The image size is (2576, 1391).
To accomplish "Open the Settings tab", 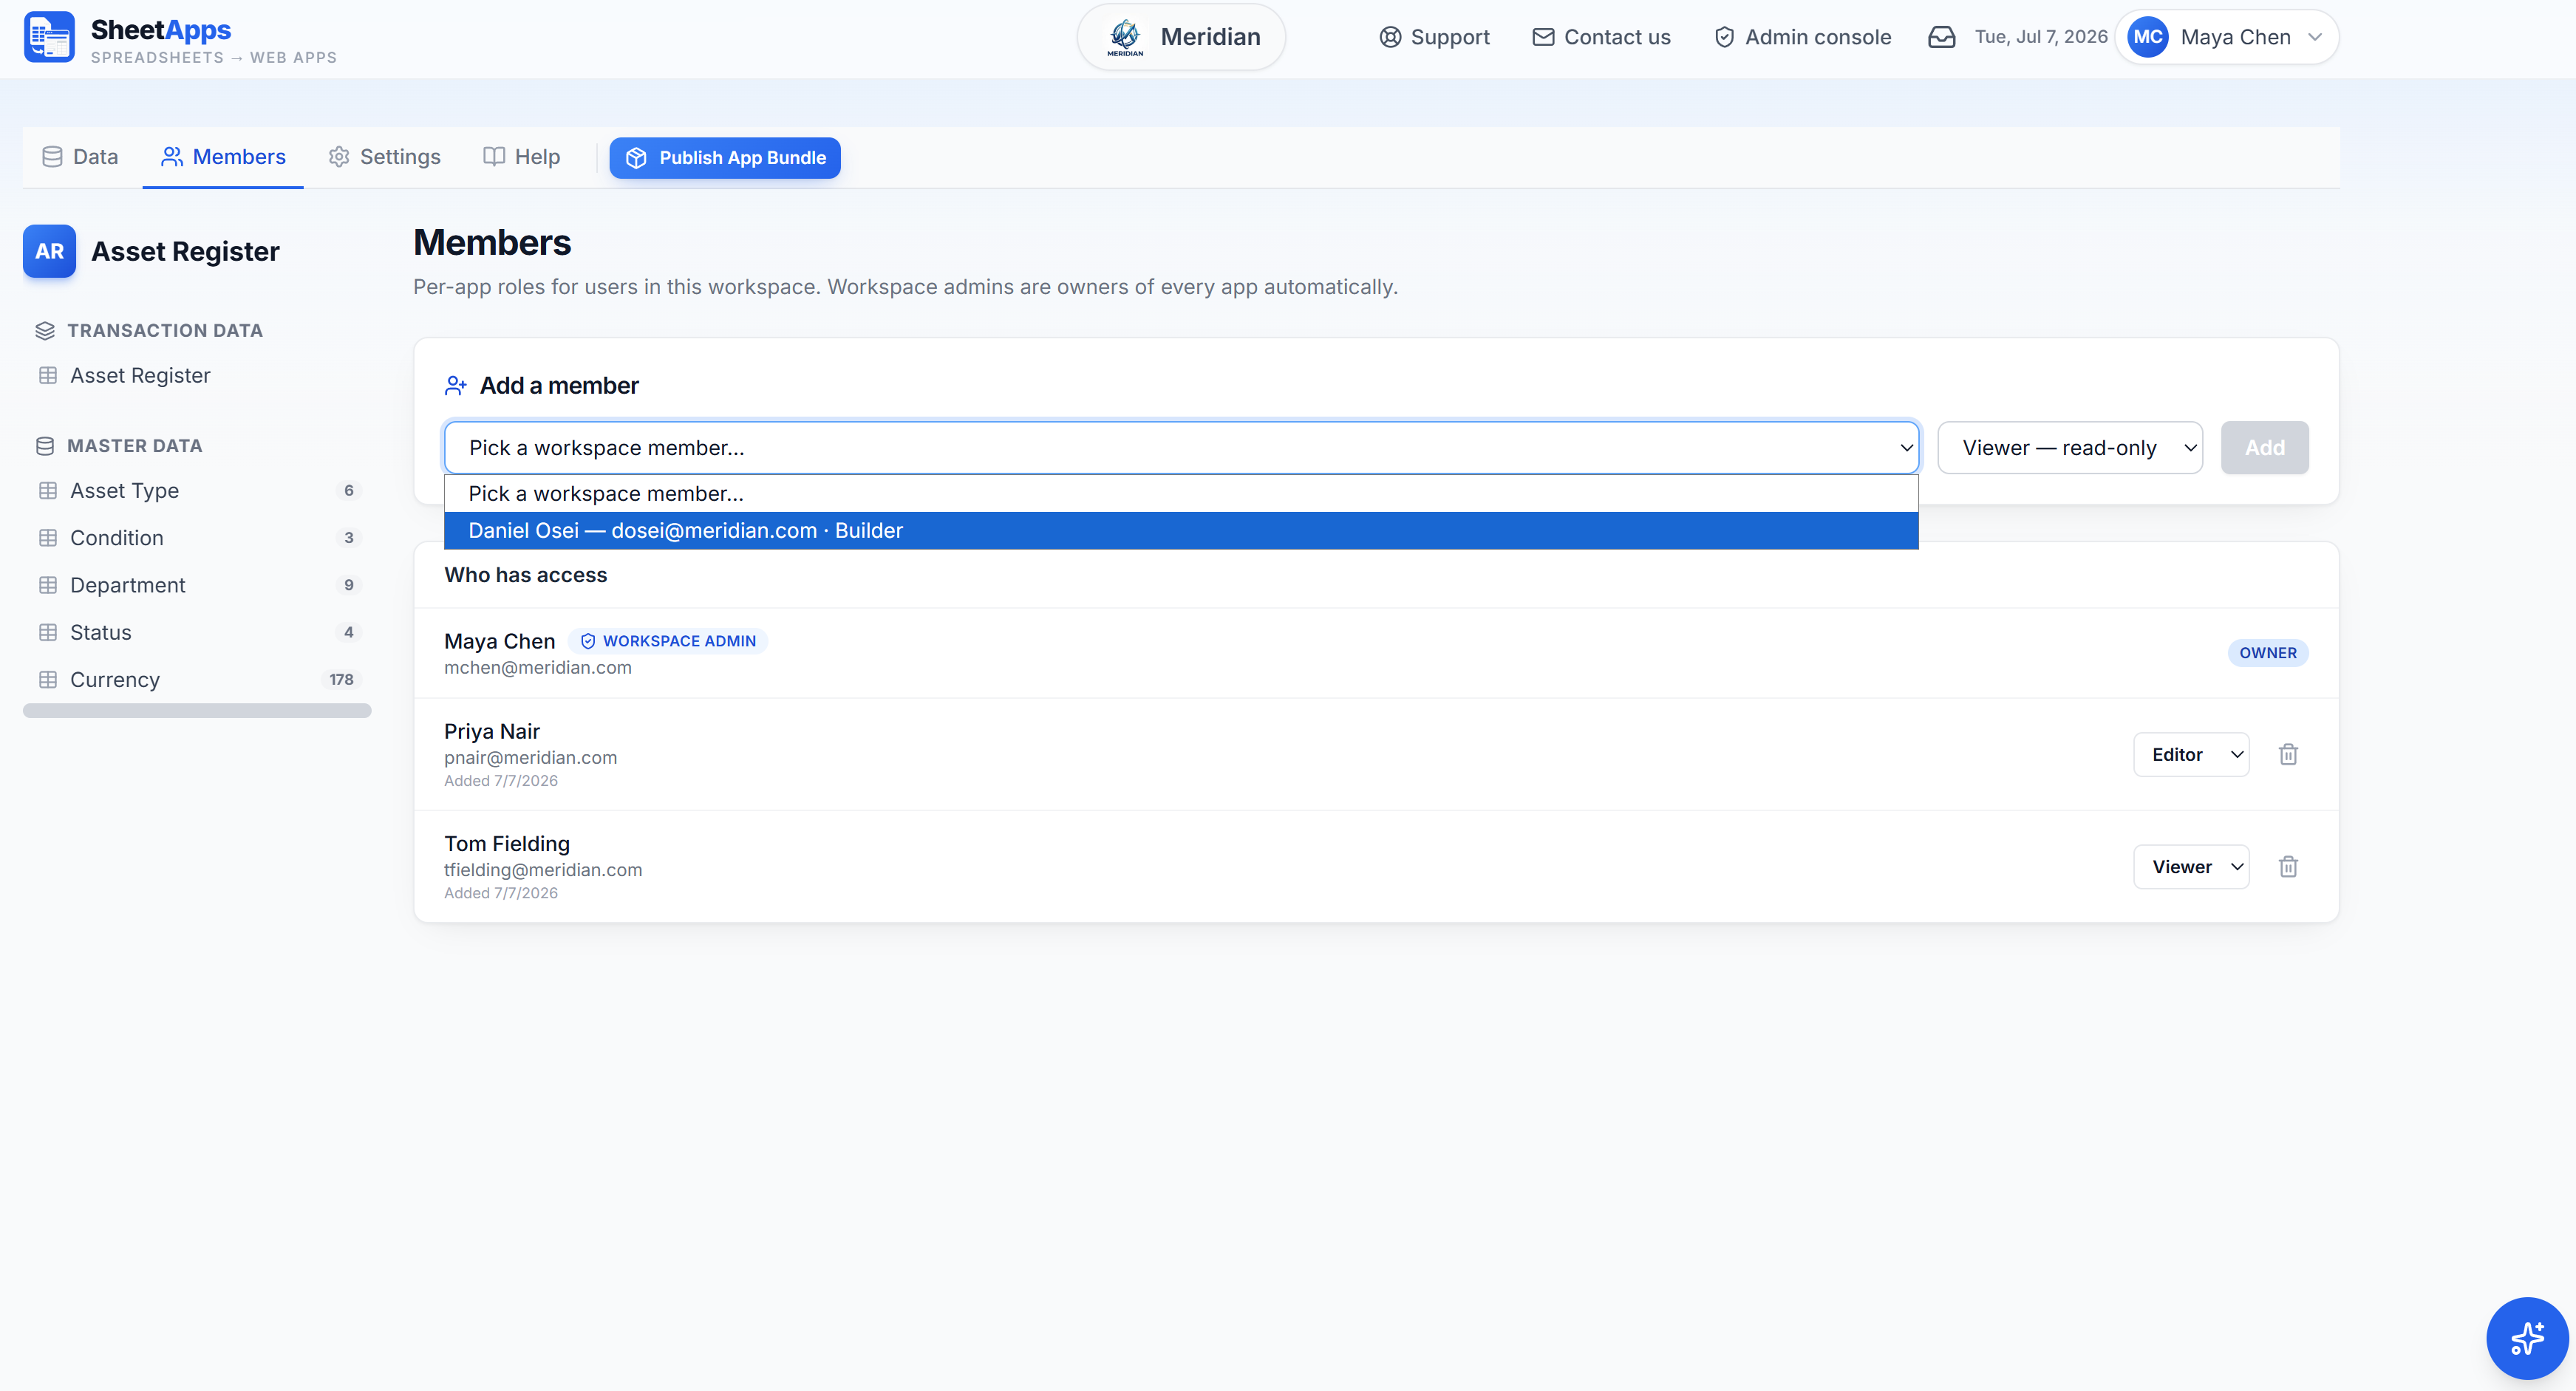I will pos(385,157).
